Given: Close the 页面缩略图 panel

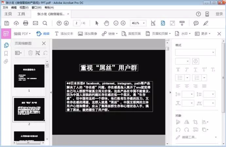Looking at the screenshot, I should [44, 43].
